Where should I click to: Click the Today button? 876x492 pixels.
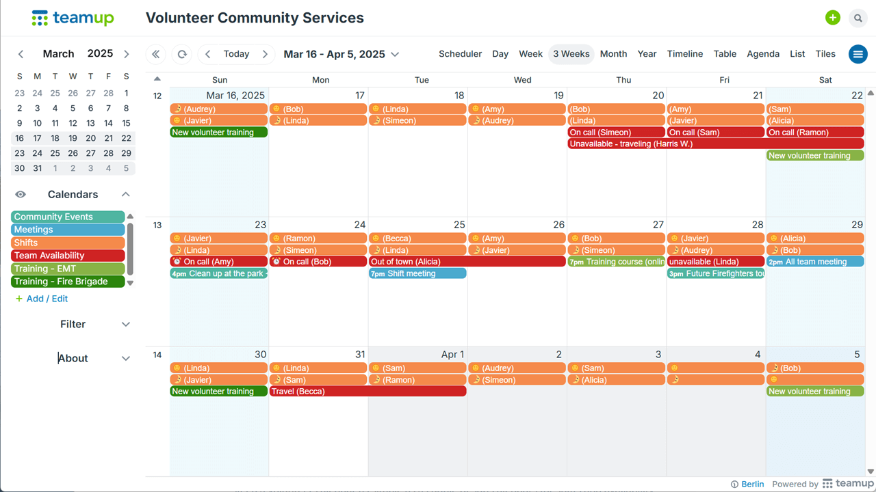point(236,54)
